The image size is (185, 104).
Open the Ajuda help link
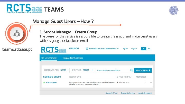coord(125,49)
